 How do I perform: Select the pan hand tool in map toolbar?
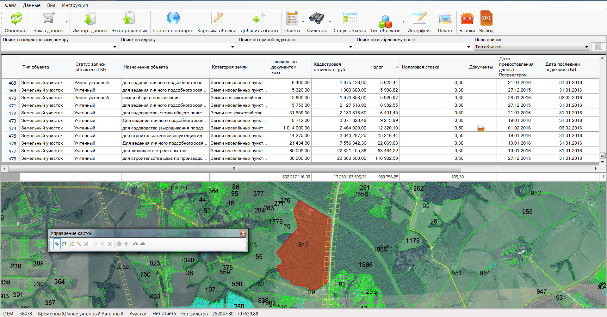[x=64, y=244]
